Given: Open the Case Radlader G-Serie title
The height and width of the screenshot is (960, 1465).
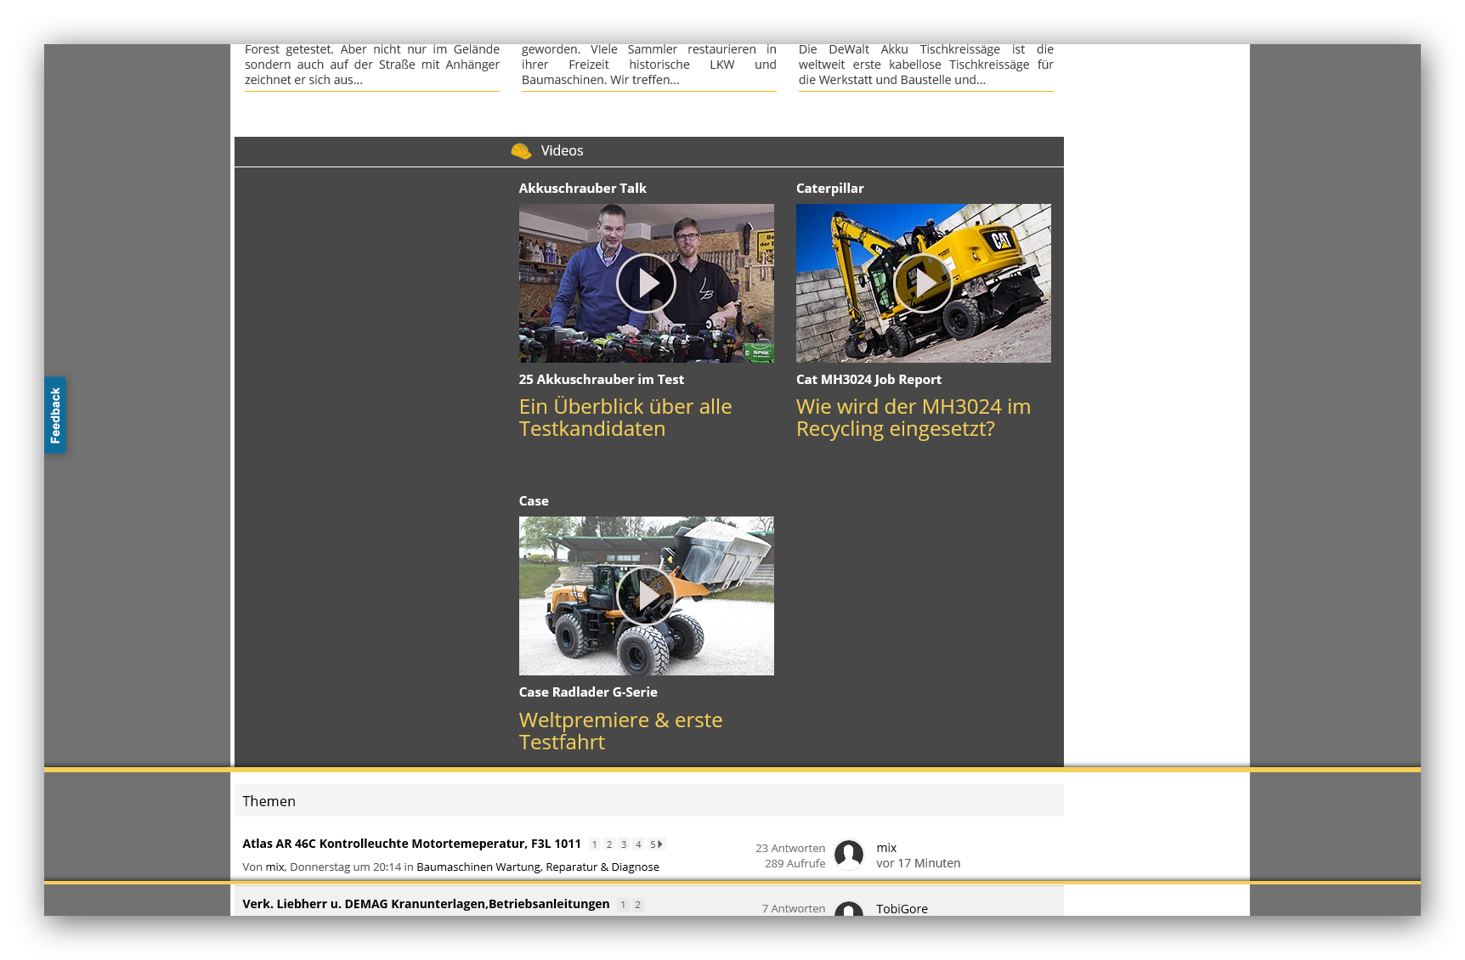Looking at the screenshot, I should (x=588, y=692).
